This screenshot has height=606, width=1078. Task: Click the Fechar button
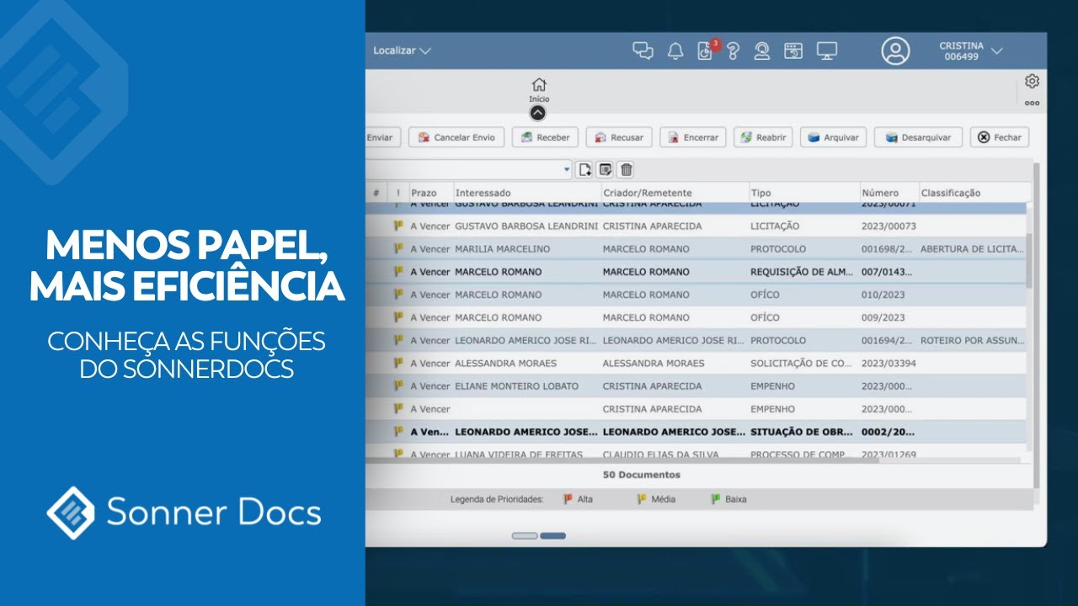tap(1000, 137)
